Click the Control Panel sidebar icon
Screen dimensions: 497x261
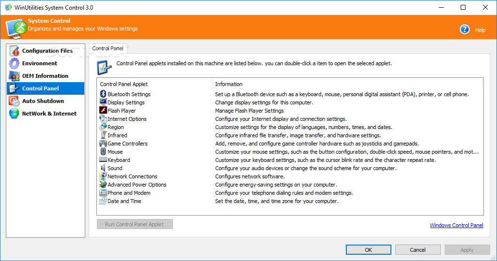(14, 88)
